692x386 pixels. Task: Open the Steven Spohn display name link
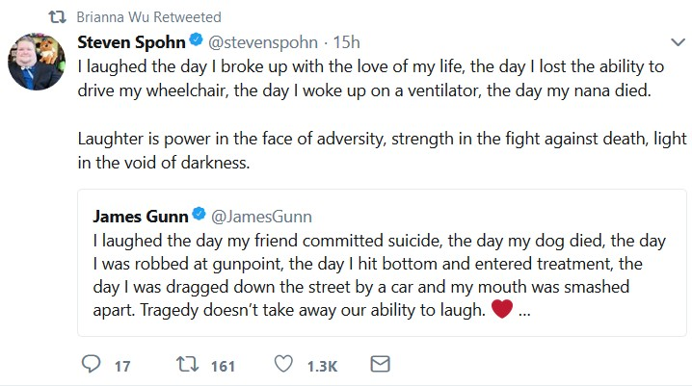(131, 42)
